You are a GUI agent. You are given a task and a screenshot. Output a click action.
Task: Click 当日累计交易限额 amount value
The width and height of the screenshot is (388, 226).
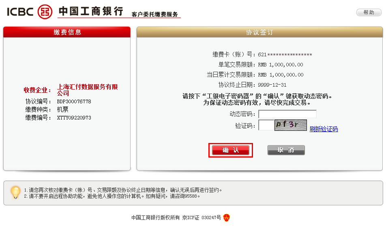tap(281, 75)
